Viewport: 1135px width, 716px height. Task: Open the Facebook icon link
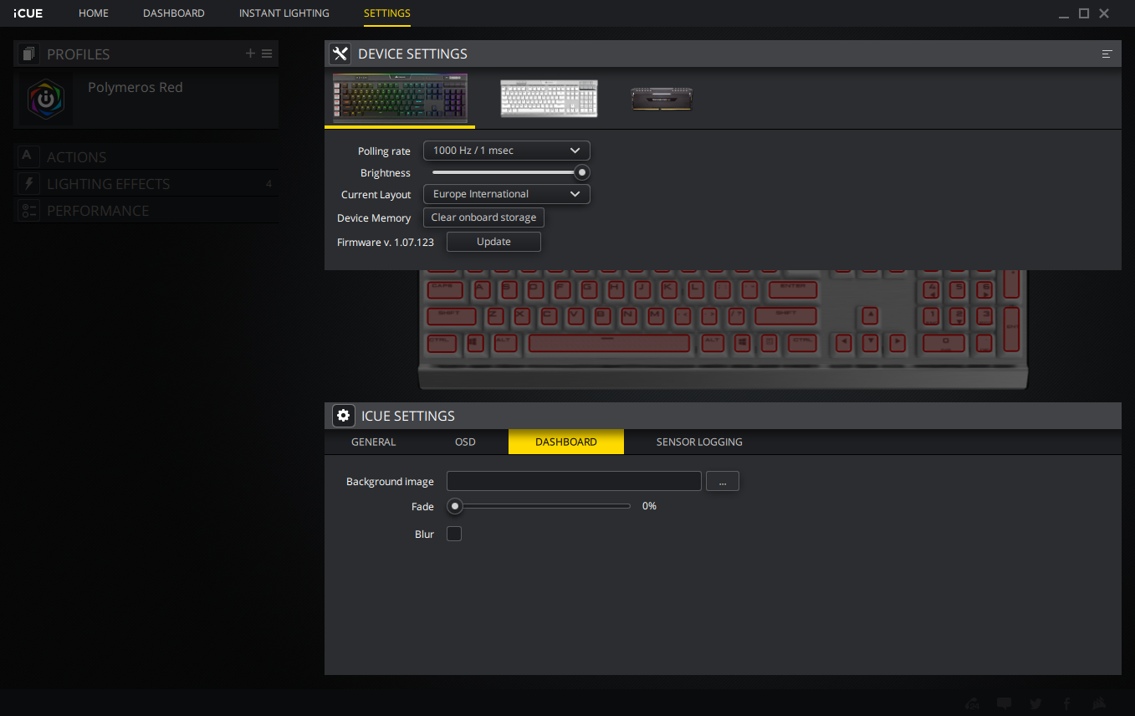point(1067,703)
